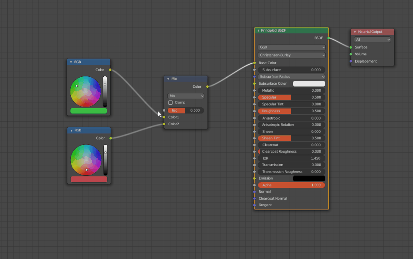Click the Color1 input socket on Mix node
The height and width of the screenshot is (259, 413).
(164, 117)
